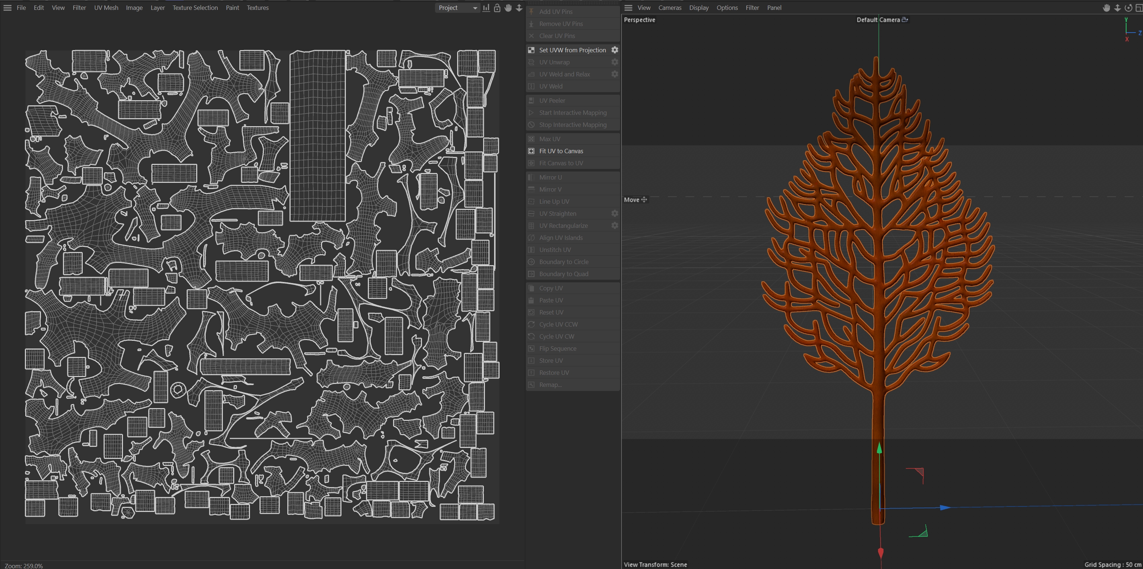Open the 3D viewport hamburger menu

click(x=628, y=8)
